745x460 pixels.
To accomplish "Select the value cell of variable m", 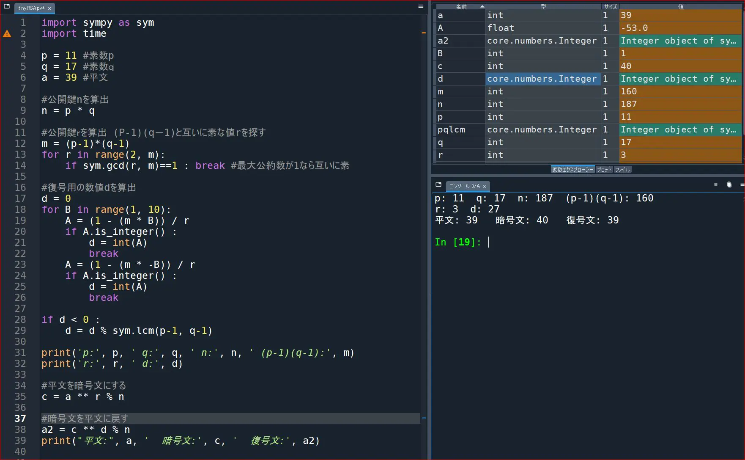I will (680, 91).
